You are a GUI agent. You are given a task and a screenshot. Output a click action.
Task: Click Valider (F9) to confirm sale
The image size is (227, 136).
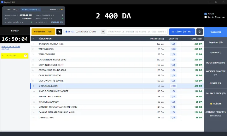(x=216, y=32)
